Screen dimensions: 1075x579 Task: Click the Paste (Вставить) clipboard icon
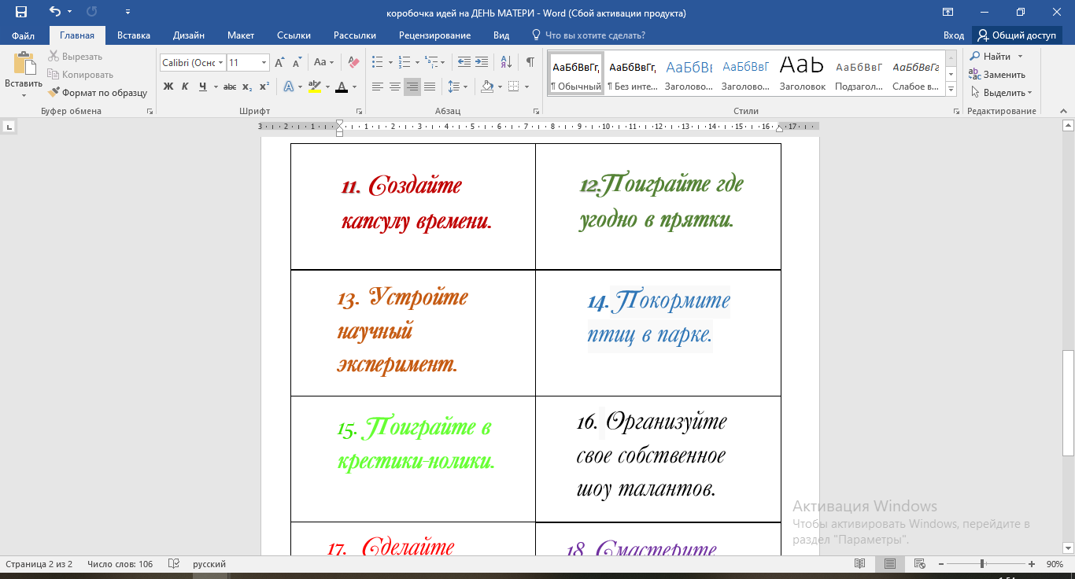[x=24, y=65]
